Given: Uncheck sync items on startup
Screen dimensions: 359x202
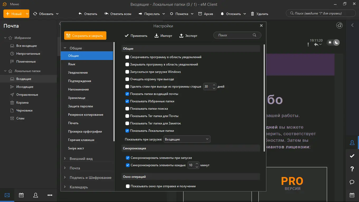Looking at the screenshot, I should pyautogui.click(x=128, y=158).
